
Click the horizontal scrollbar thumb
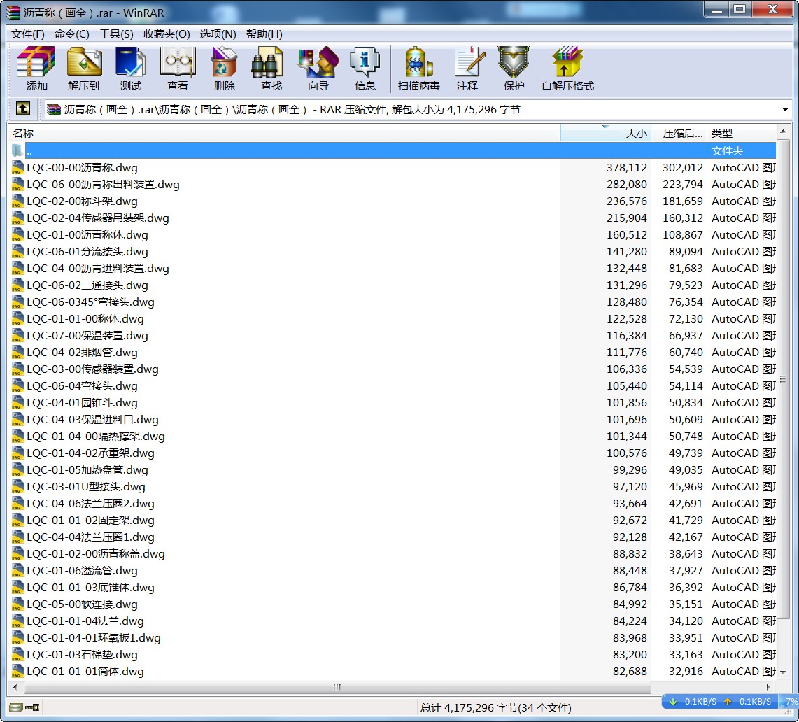point(337,687)
